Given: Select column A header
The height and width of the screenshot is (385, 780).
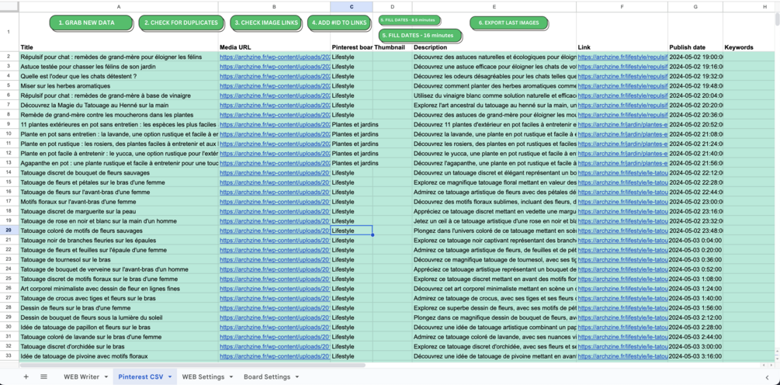Looking at the screenshot, I should click(x=119, y=6).
